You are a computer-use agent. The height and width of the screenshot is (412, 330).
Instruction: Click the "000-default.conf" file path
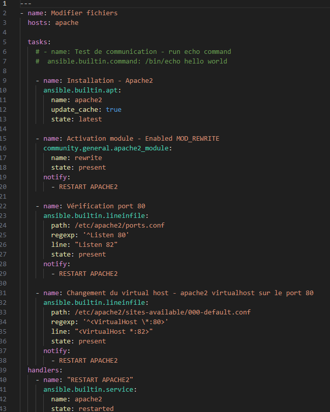tap(219, 312)
